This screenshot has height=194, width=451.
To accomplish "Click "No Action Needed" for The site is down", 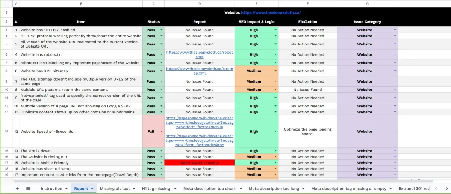I will pyautogui.click(x=307, y=151).
